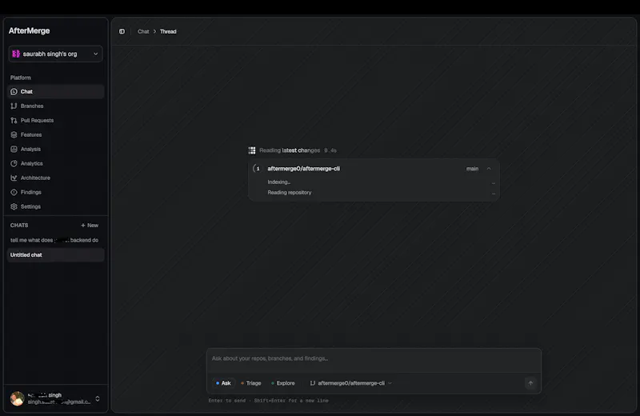Viewport: 640px width, 416px height.
Task: Click the Reading latest changes grid icon
Action: pyautogui.click(x=252, y=150)
